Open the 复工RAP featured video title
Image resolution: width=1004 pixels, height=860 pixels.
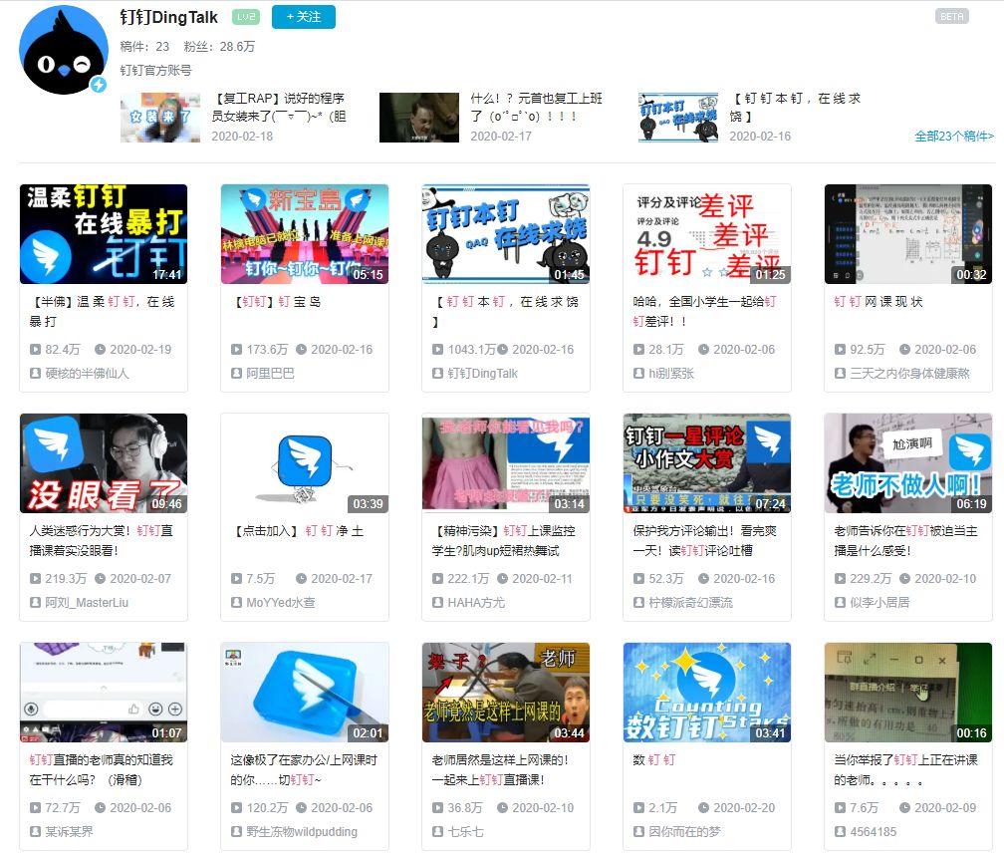pyautogui.click(x=279, y=107)
